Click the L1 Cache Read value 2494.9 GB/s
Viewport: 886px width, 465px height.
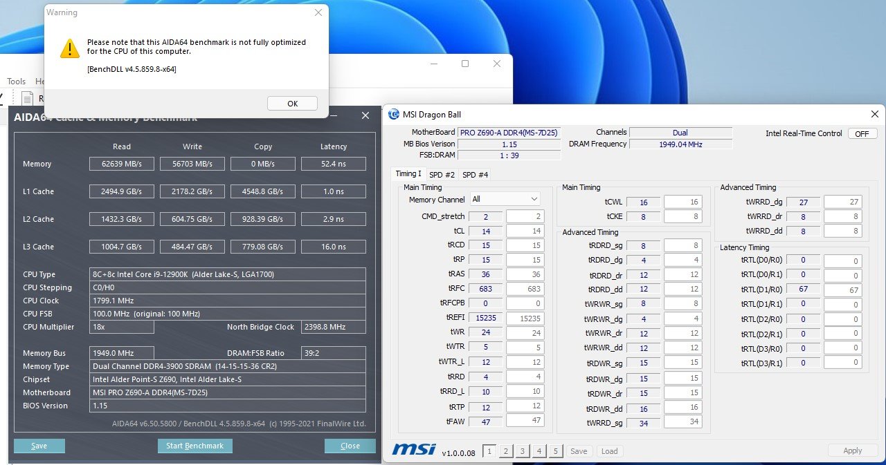122,191
